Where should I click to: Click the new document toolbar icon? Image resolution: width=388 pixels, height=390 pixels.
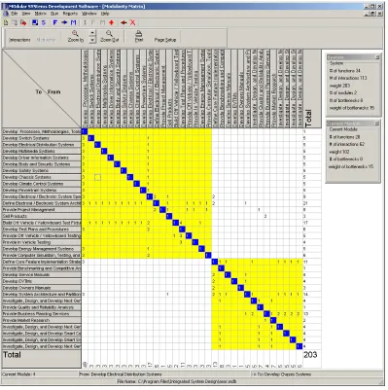6,22
